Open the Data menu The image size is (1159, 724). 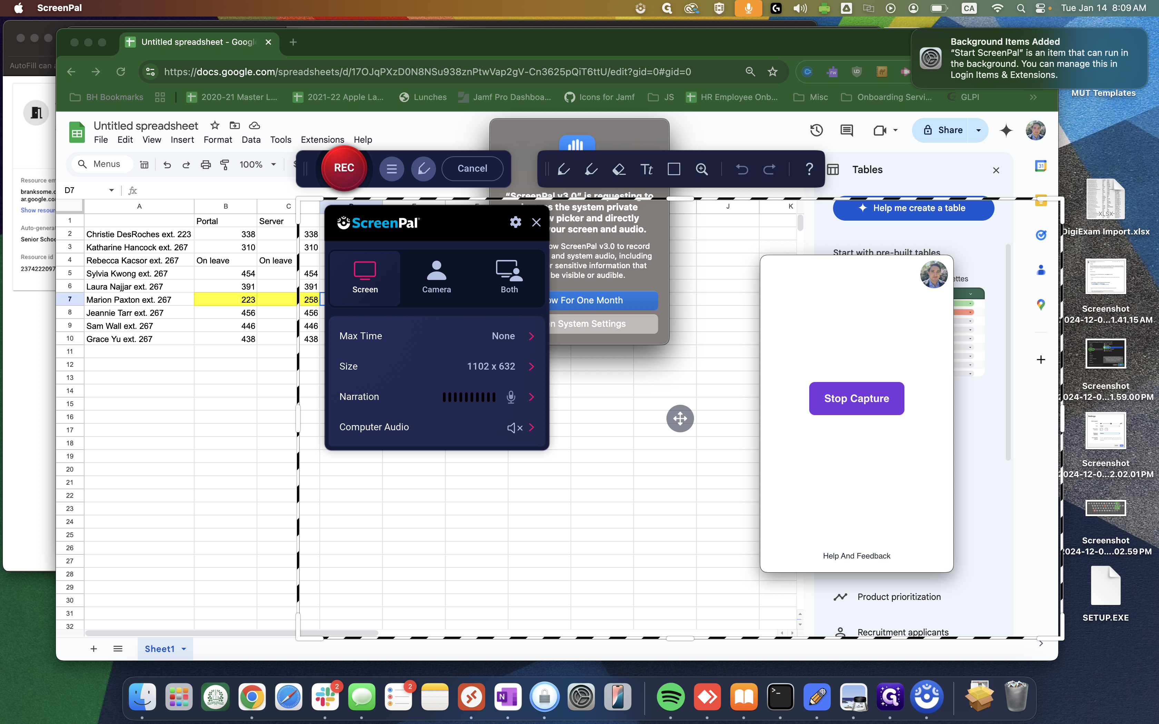click(x=251, y=140)
